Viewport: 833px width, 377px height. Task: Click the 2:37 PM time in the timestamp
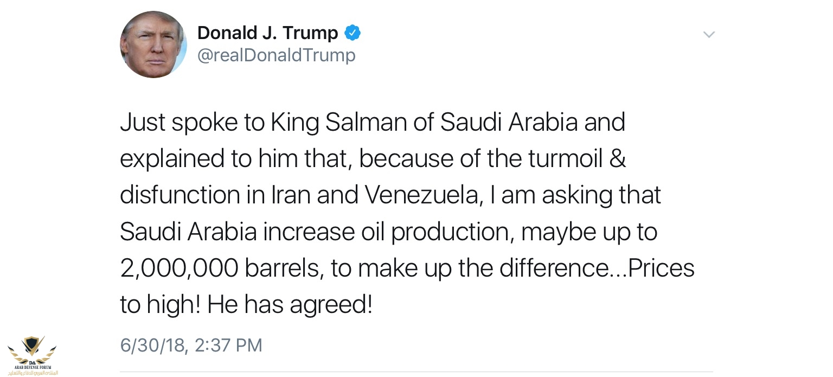[228, 346]
